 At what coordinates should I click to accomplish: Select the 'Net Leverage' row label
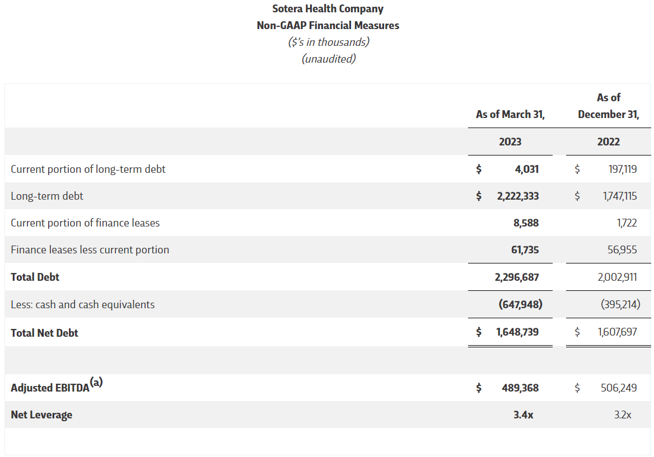[x=41, y=415]
